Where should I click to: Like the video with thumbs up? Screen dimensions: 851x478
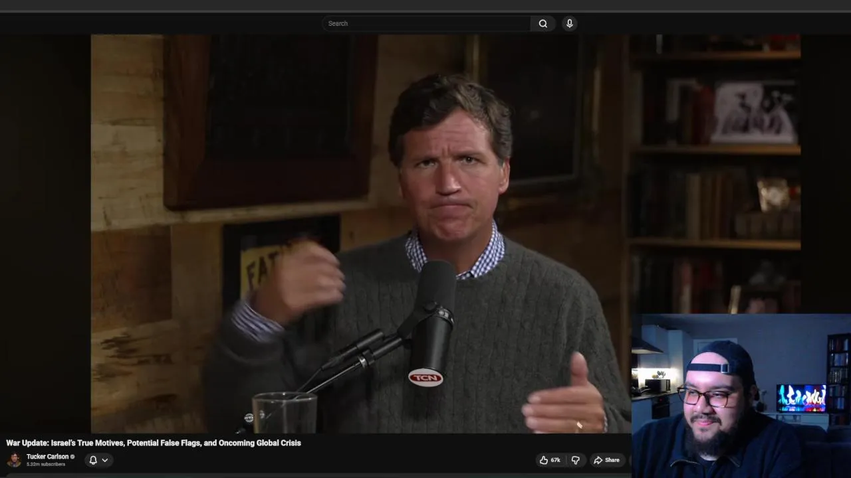click(x=550, y=460)
